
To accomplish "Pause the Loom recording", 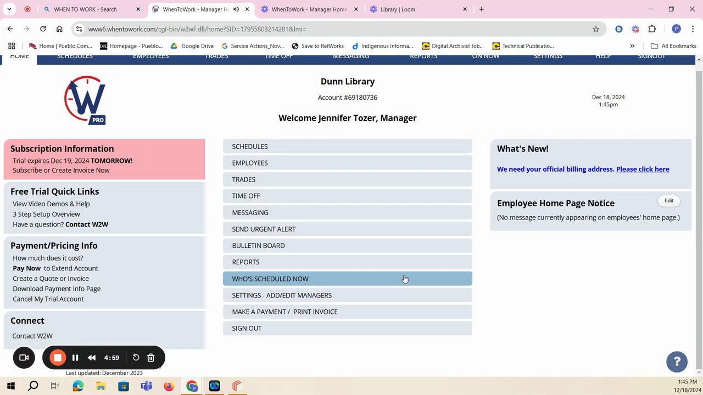I will coord(75,358).
